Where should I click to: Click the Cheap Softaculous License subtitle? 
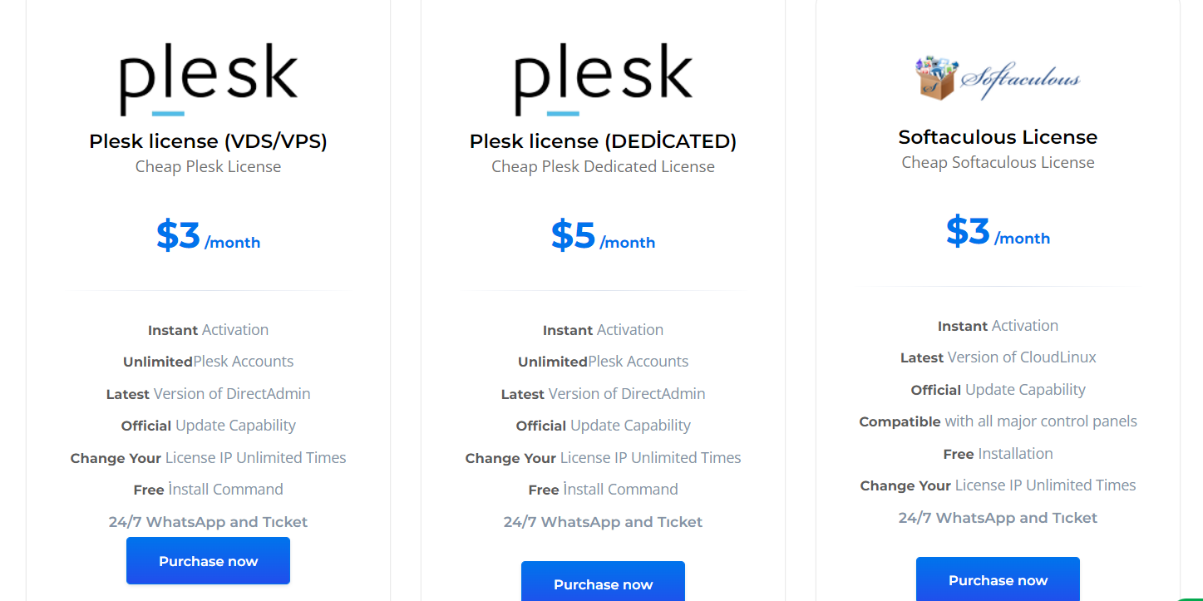[998, 162]
